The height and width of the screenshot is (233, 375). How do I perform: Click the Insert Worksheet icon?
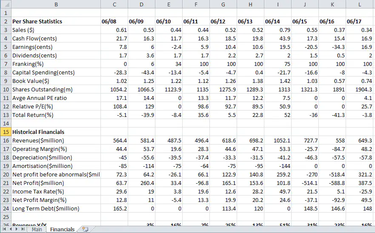click(x=86, y=229)
